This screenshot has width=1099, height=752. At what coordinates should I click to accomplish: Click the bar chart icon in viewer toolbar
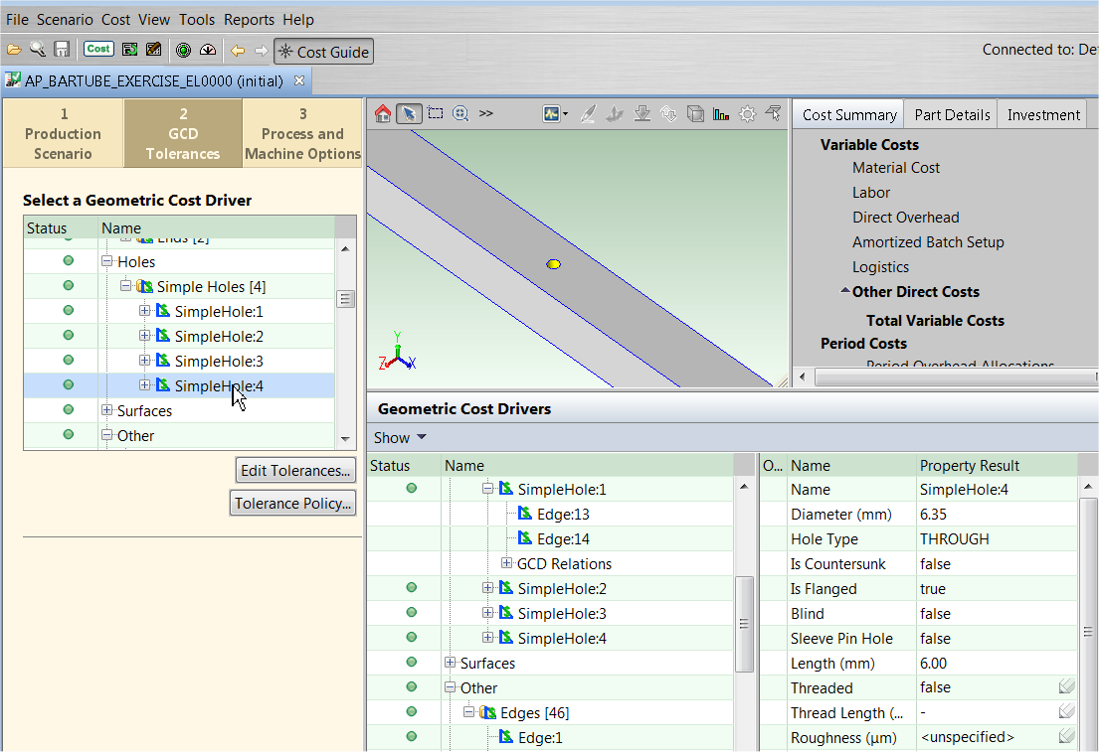click(x=721, y=114)
